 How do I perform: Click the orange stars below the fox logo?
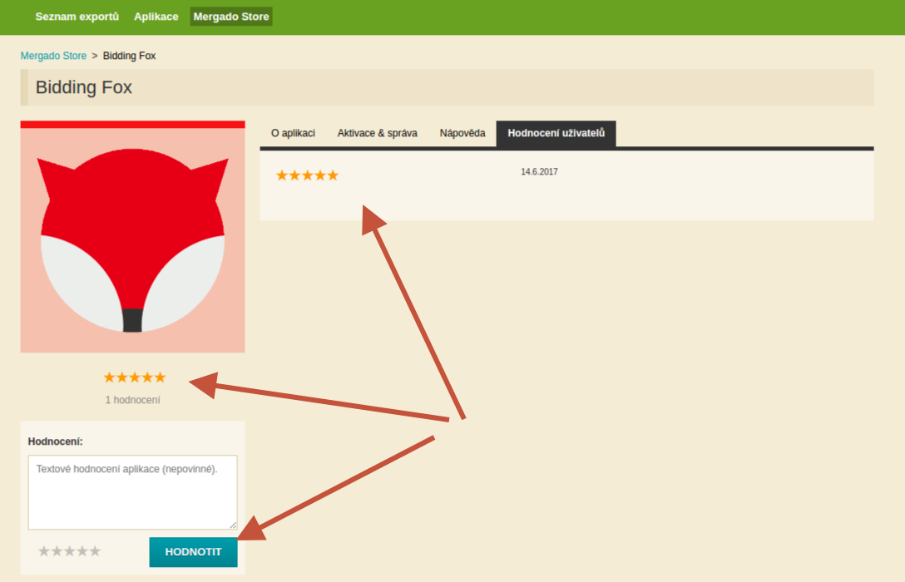click(134, 377)
